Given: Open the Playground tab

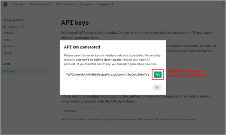Looking at the screenshot, I should coord(105,4).
